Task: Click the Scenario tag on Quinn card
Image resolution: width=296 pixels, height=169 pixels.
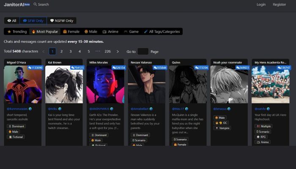Action: click(180, 139)
